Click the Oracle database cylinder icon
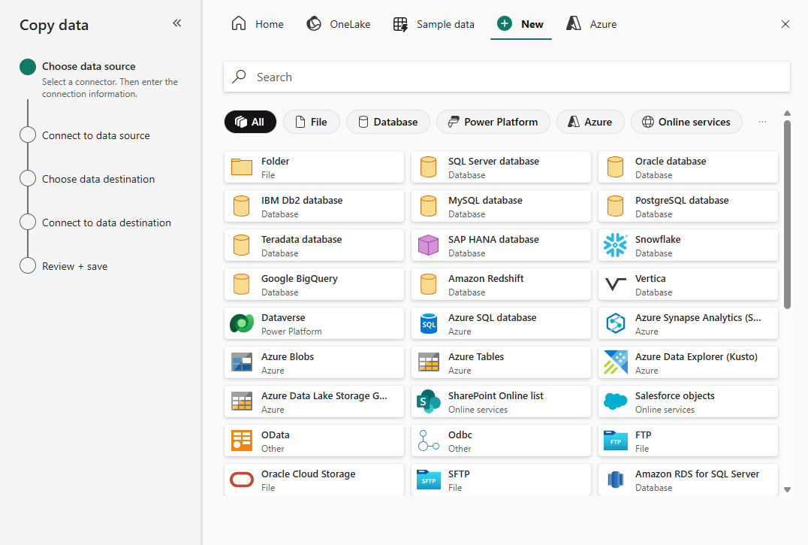Viewport: 808px width, 545px height. click(x=615, y=167)
